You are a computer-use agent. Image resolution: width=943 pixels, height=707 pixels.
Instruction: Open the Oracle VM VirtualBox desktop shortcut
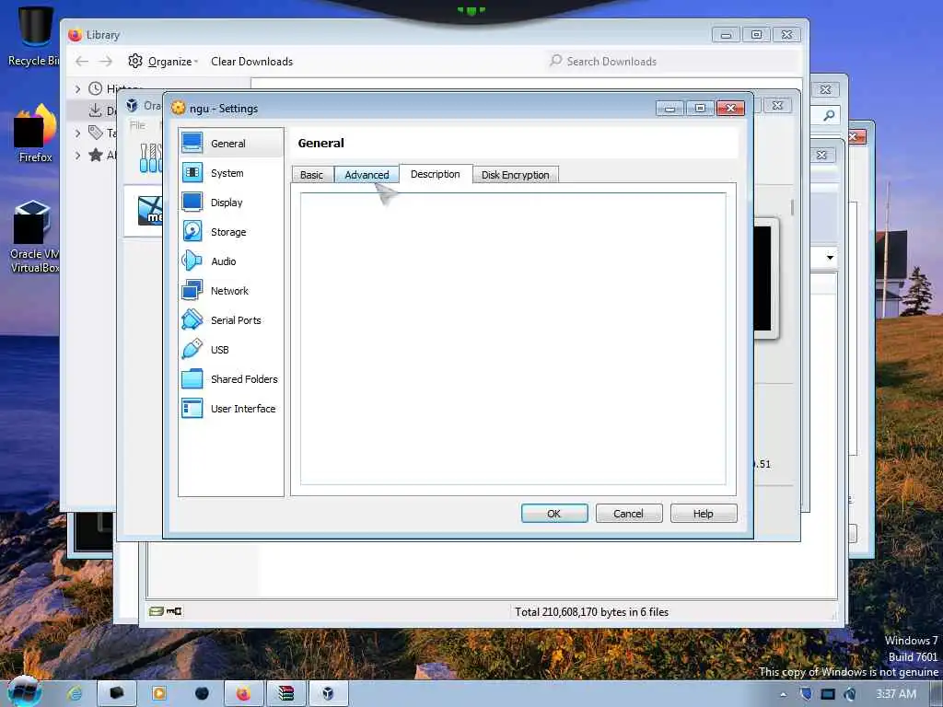[35, 237]
